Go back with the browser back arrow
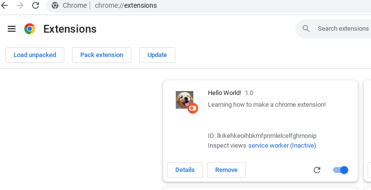This screenshot has height=190, width=371. tap(4, 5)
